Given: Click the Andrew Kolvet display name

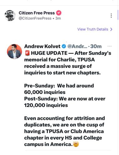Looking at the screenshot, I should (x=42, y=46).
